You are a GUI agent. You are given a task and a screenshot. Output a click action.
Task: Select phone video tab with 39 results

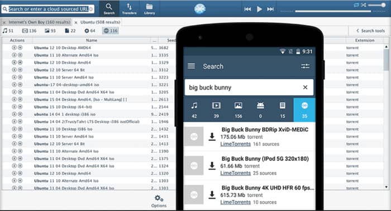216,110
